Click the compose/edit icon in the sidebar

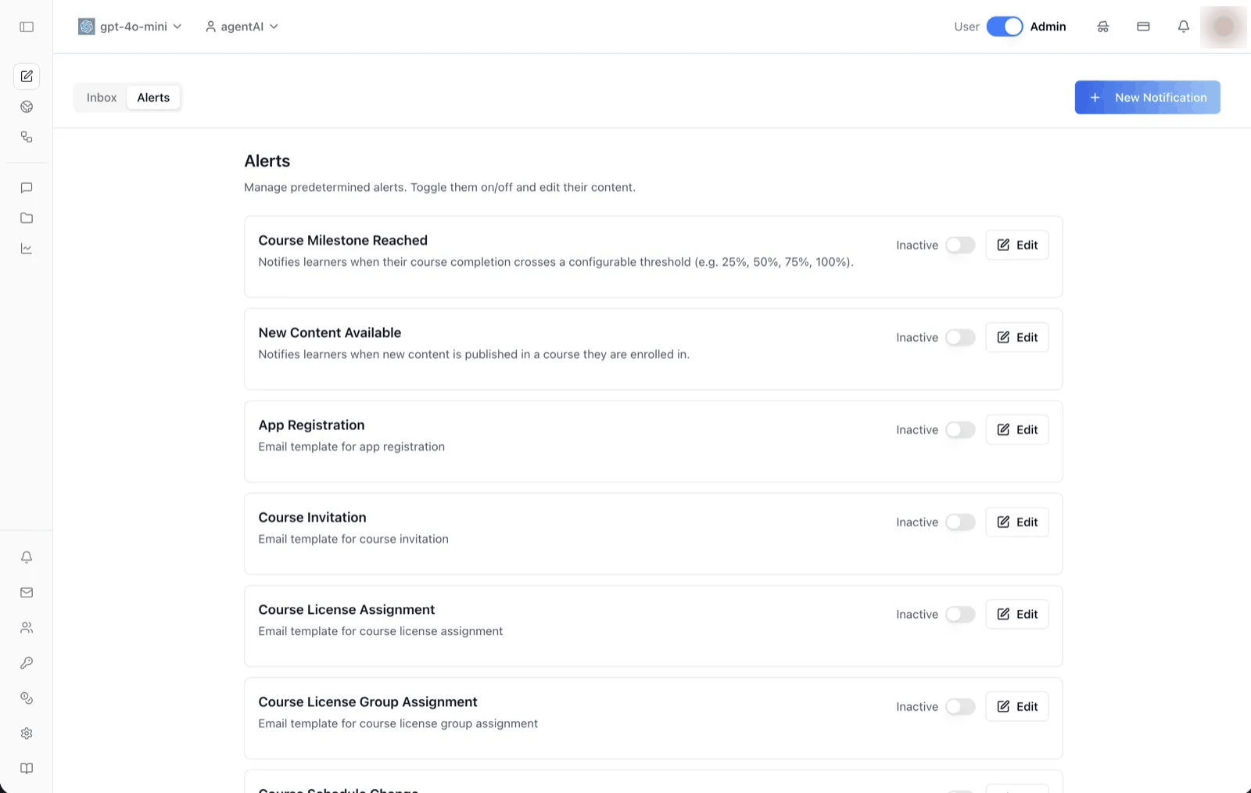[27, 76]
